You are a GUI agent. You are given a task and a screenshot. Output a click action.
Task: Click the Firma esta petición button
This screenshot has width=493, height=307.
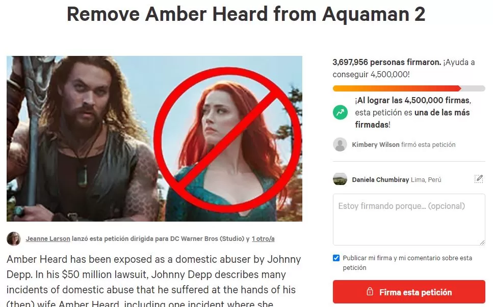(x=409, y=292)
